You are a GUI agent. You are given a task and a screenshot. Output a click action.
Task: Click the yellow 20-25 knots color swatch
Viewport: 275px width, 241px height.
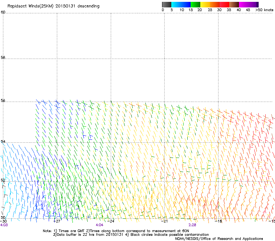click(205, 4)
